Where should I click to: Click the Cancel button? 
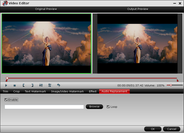[x=171, y=129]
